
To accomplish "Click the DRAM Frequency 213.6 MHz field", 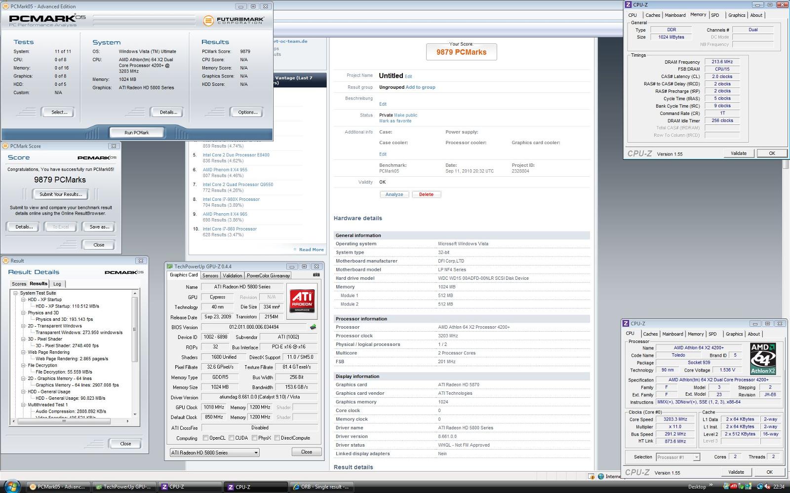I will [722, 62].
